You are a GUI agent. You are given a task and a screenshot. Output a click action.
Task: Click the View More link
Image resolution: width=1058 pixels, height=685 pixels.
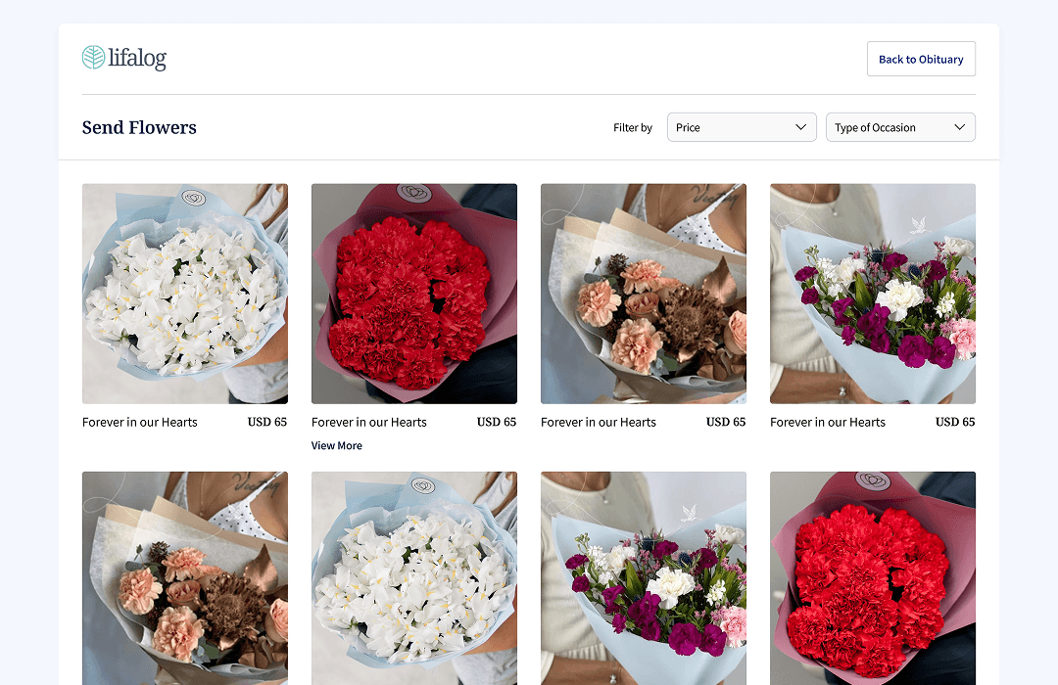click(336, 445)
